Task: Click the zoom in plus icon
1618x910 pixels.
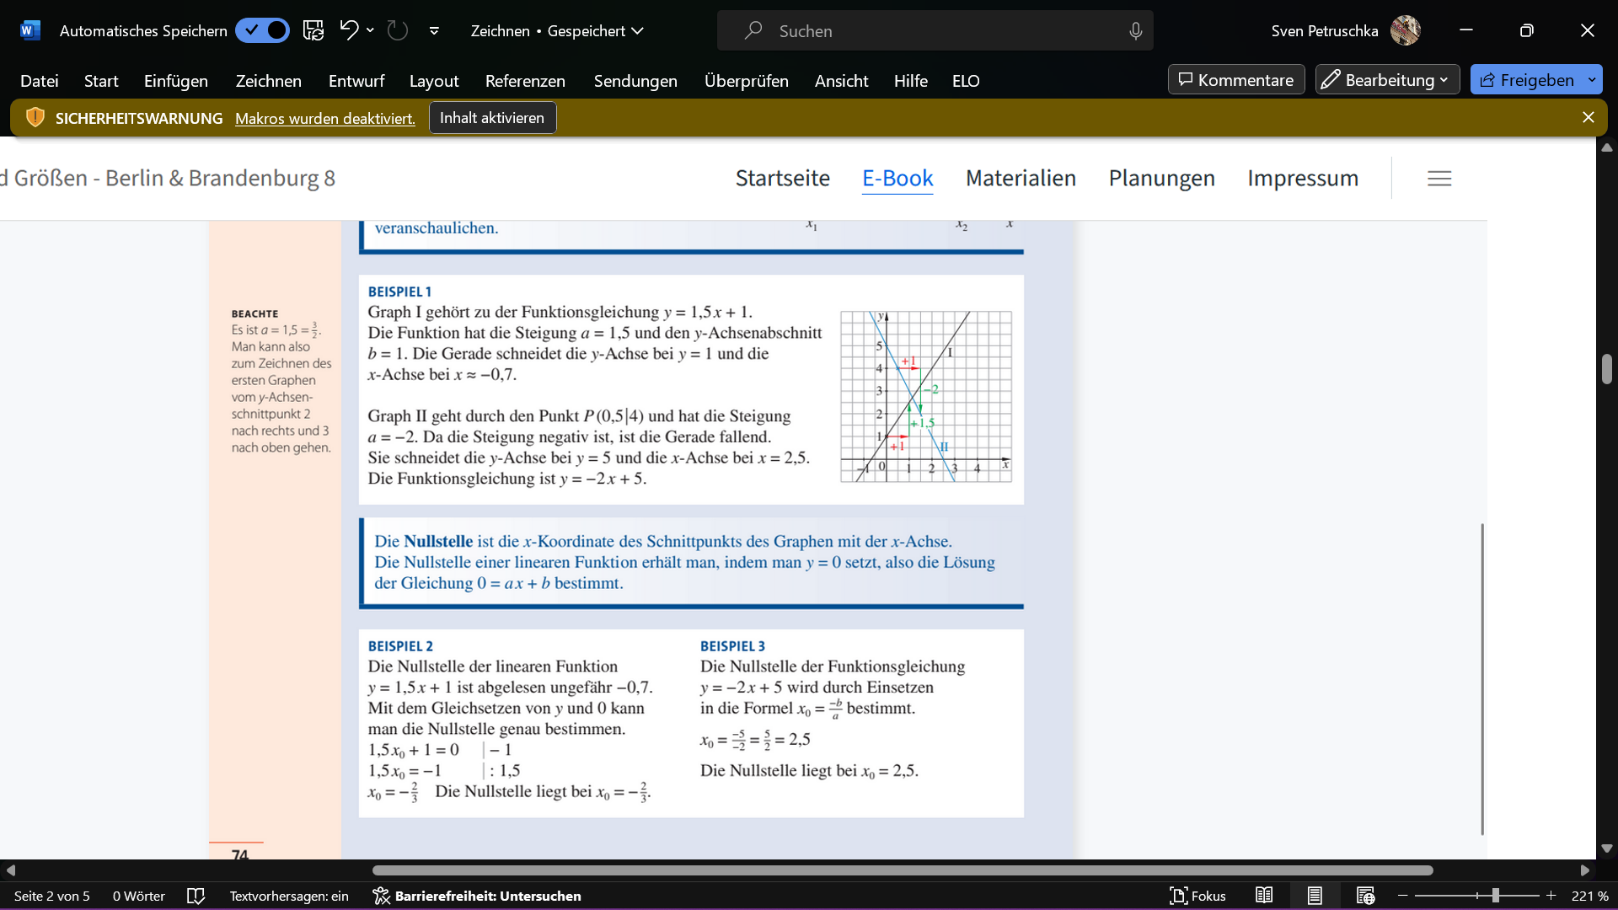Action: pyautogui.click(x=1551, y=896)
